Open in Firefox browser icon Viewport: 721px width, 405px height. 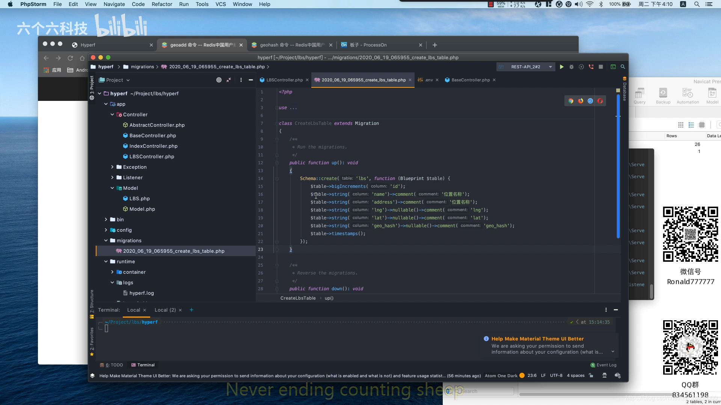coord(581,101)
